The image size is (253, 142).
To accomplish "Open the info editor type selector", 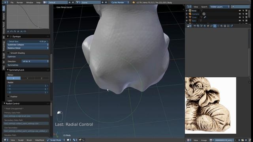I will pyautogui.click(x=6, y=2).
